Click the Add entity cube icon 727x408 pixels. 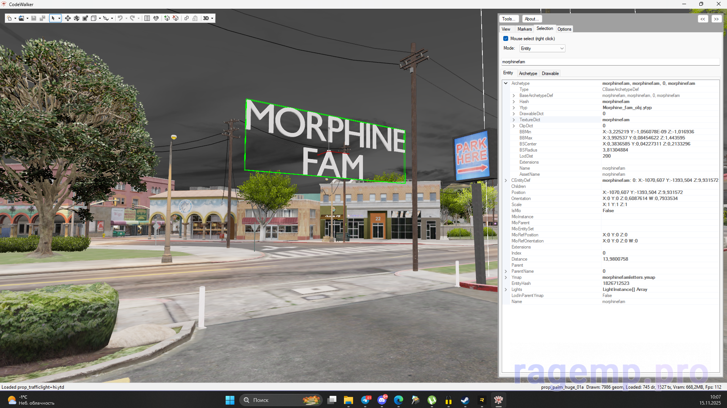(x=167, y=18)
